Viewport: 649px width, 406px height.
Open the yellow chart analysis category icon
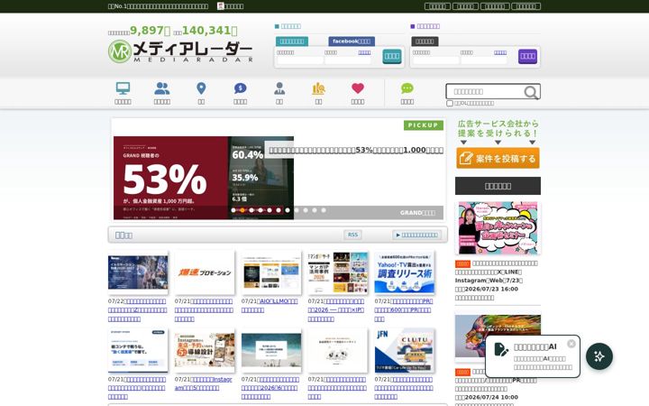click(x=318, y=88)
